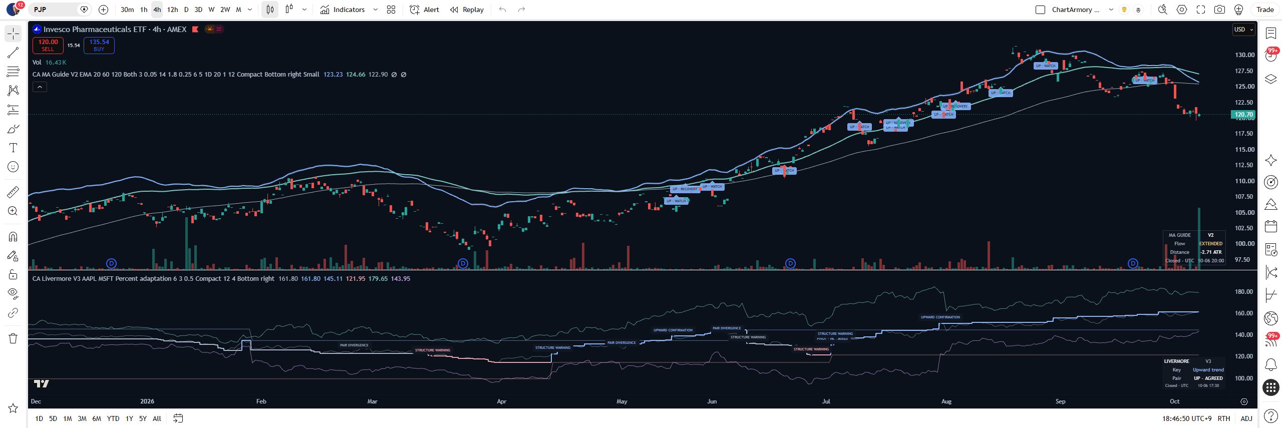Start bar Replay mode

click(467, 10)
